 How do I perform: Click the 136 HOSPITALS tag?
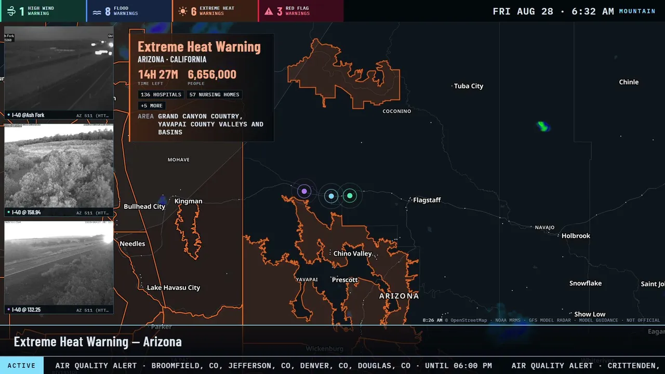tap(161, 95)
